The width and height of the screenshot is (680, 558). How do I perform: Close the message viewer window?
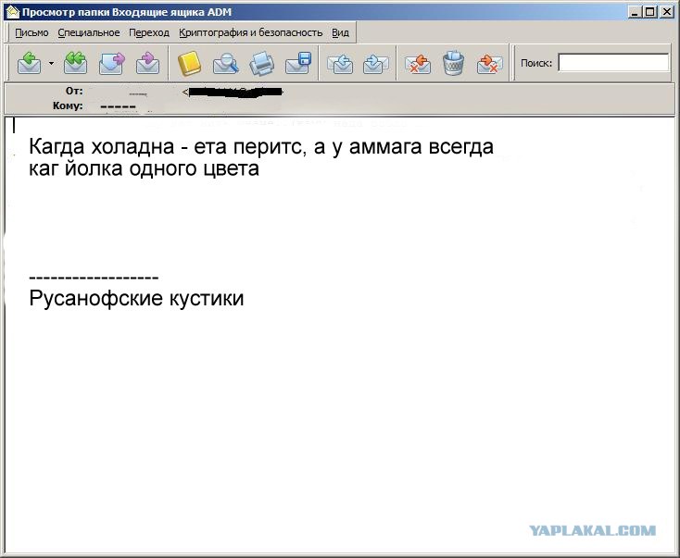[667, 12]
